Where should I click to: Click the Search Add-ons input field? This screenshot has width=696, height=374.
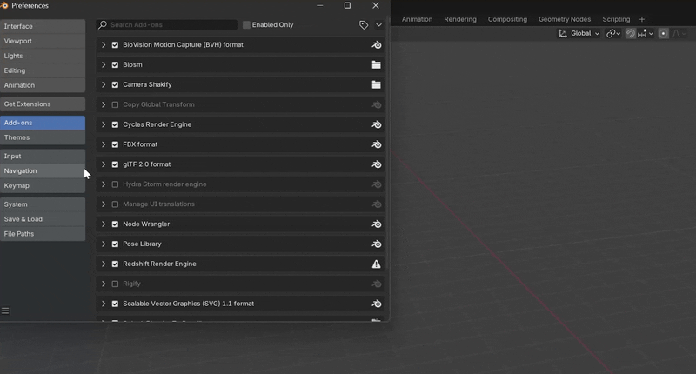tap(166, 25)
